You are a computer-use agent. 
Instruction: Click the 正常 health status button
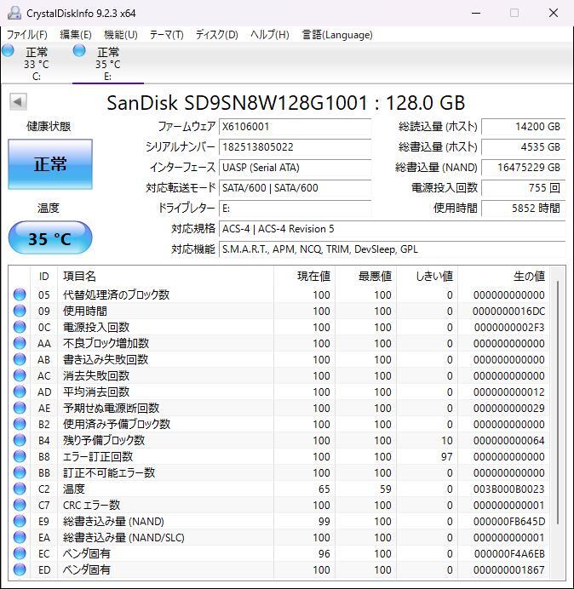pyautogui.click(x=50, y=164)
